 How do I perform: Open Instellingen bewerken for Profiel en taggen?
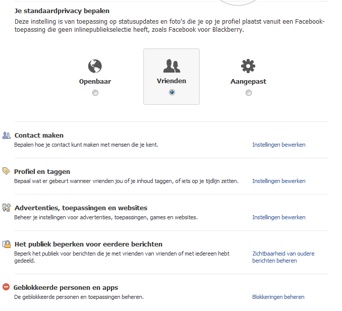point(278,181)
